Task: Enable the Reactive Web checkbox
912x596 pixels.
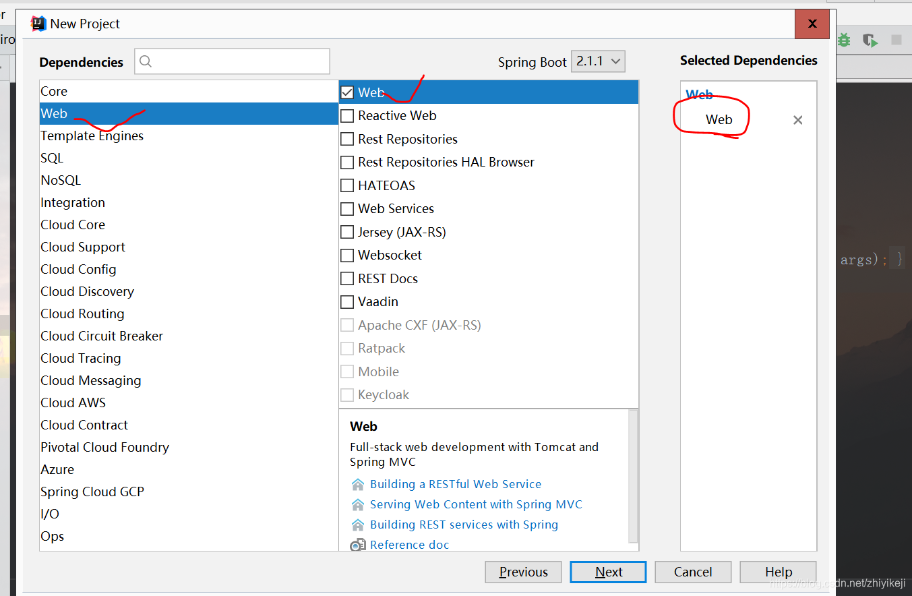Action: pyautogui.click(x=347, y=116)
